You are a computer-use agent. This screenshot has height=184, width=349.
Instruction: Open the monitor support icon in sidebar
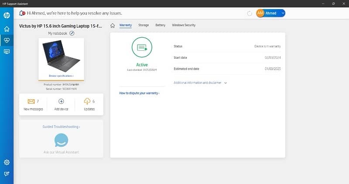pos(7,51)
